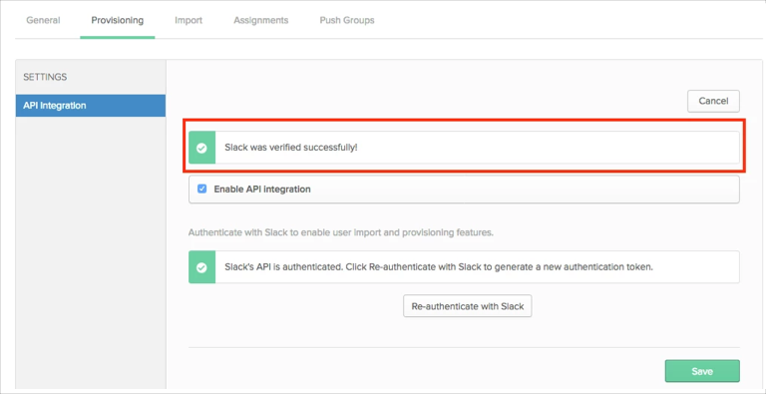766x394 pixels.
Task: Click the SETTINGS sidebar heading
Action: [x=45, y=77]
